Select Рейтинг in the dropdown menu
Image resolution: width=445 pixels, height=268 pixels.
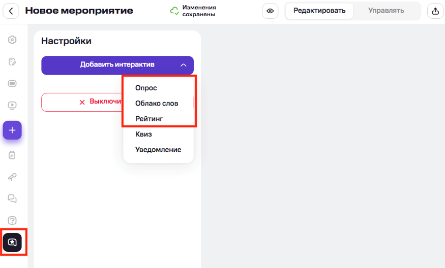149,119
